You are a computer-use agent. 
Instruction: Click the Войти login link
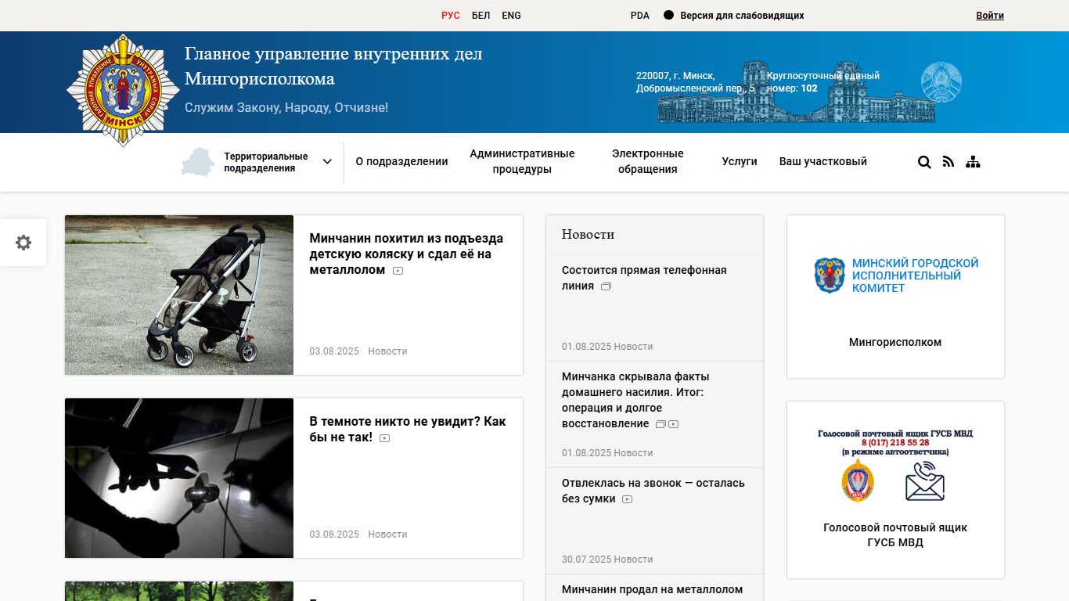[989, 16]
